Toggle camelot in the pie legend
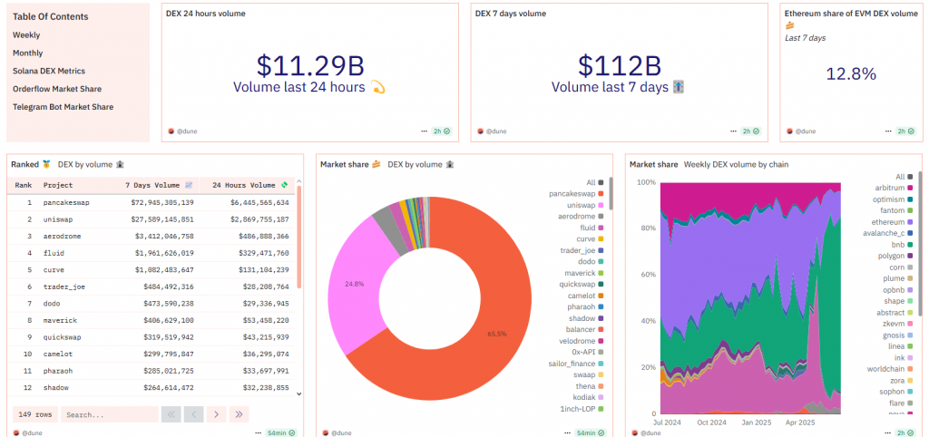The height and width of the screenshot is (437, 929). click(x=586, y=296)
